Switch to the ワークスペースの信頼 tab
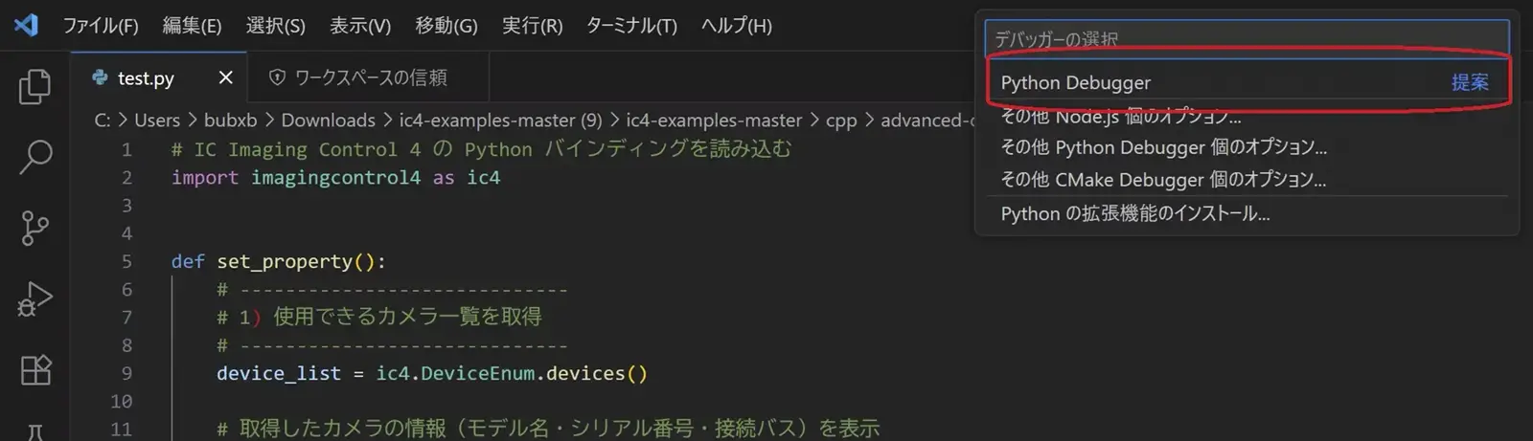1533x441 pixels. [x=370, y=77]
